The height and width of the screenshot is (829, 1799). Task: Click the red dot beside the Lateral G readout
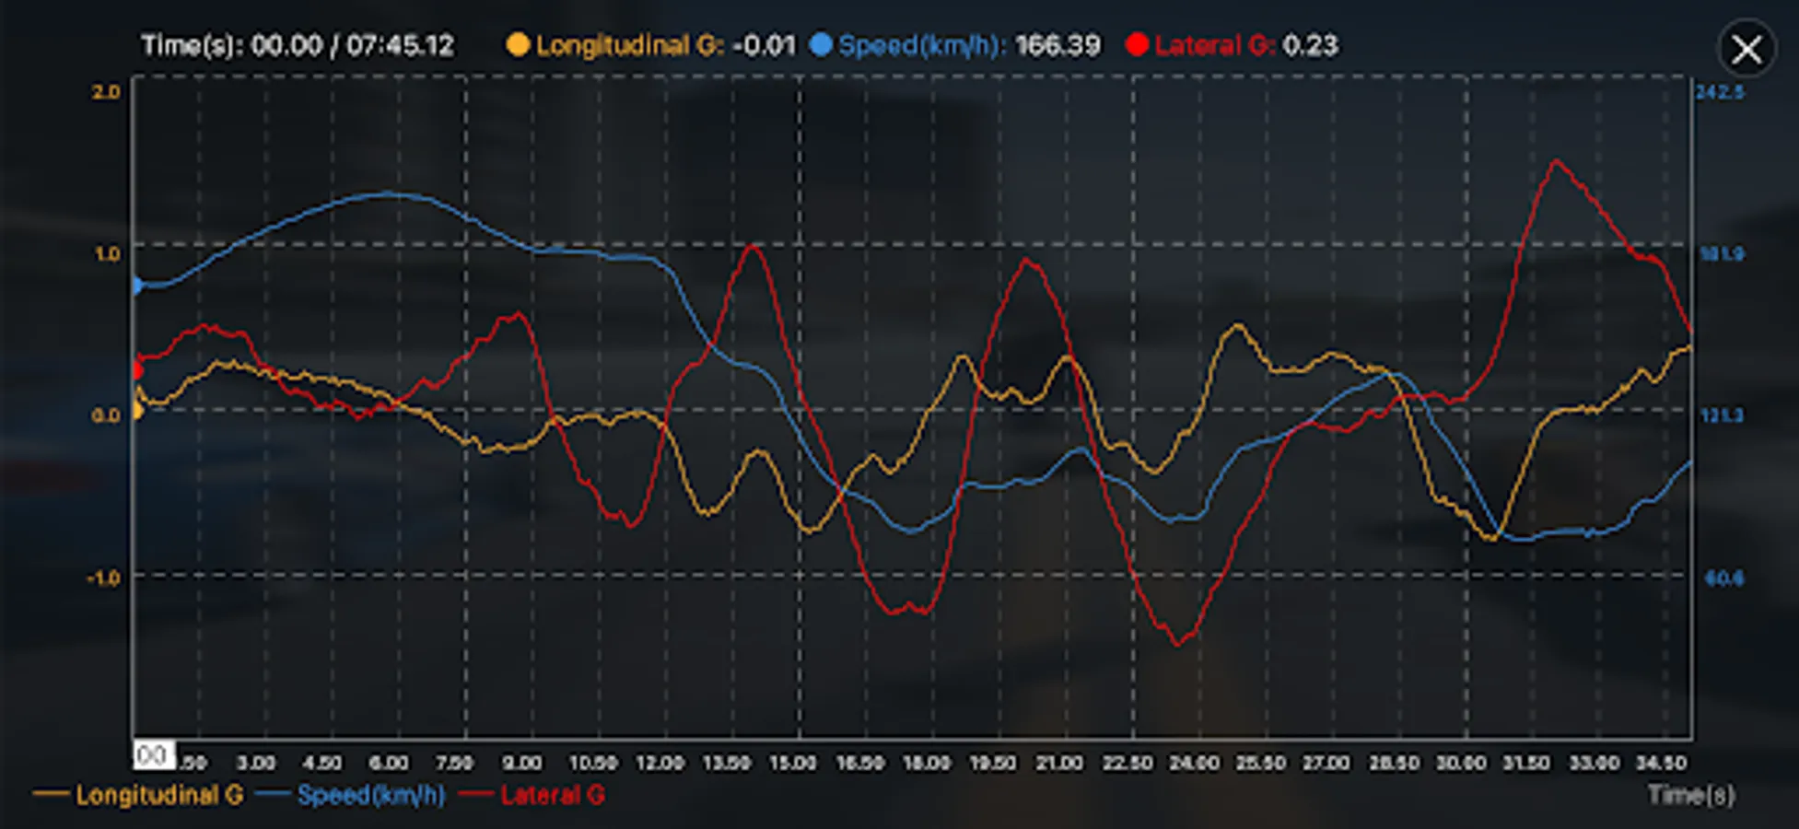1137,44
